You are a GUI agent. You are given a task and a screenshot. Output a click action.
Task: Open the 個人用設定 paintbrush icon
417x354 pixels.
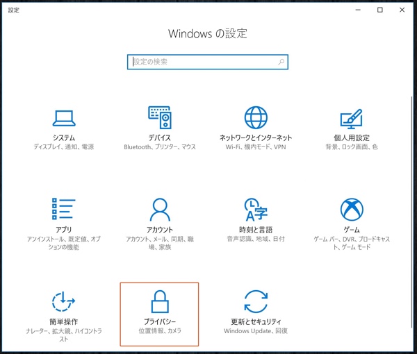[352, 119]
